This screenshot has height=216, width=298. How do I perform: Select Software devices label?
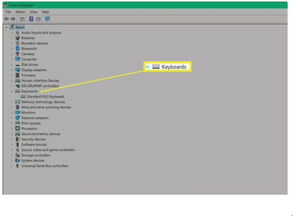point(34,145)
